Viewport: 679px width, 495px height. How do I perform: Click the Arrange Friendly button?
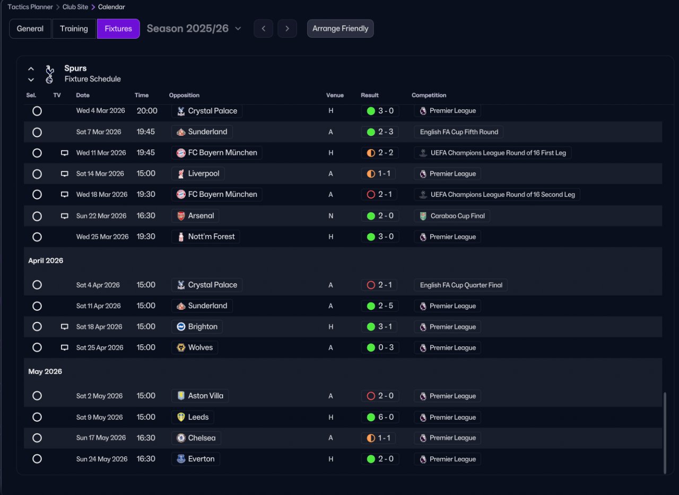pos(341,29)
